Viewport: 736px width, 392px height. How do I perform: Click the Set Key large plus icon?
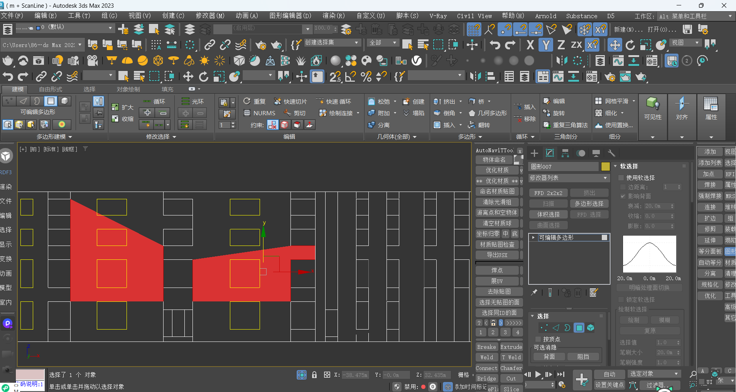coord(582,379)
